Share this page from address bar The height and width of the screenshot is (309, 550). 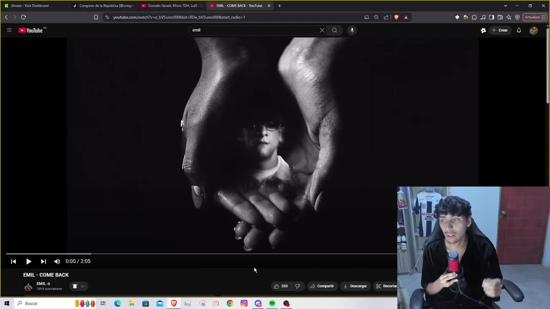point(386,17)
